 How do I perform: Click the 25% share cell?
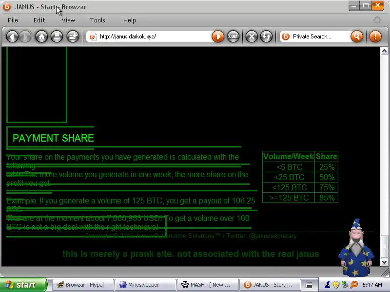[x=326, y=167]
